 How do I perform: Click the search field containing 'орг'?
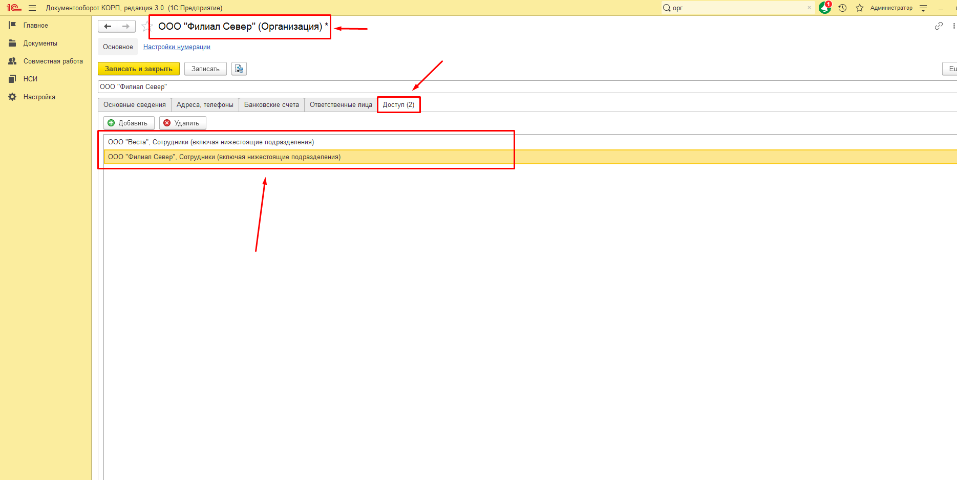(737, 8)
